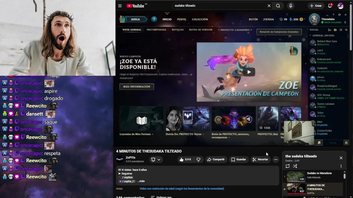Open the playlist options three-dot menu
The width and height of the screenshot is (353, 198).
point(341,166)
